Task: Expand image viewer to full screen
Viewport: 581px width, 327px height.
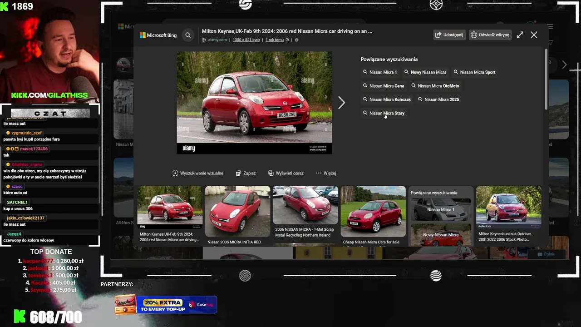Action: pos(520,35)
